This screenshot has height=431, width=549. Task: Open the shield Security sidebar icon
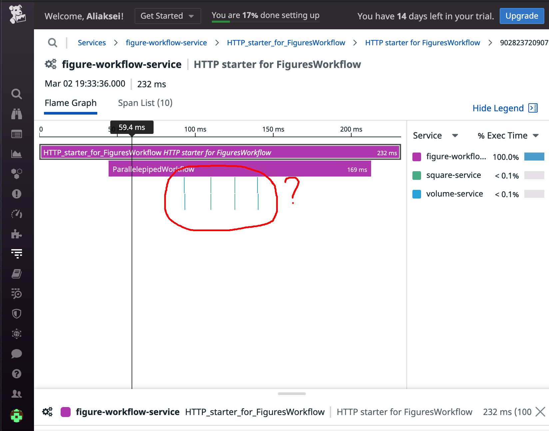click(17, 314)
